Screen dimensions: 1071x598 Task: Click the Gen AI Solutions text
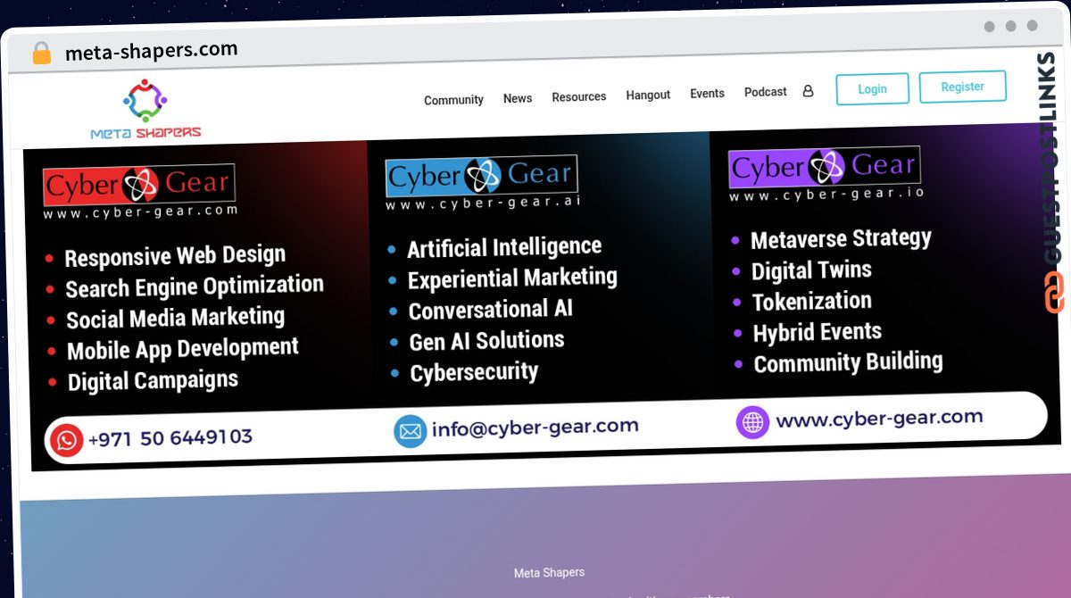(x=487, y=341)
